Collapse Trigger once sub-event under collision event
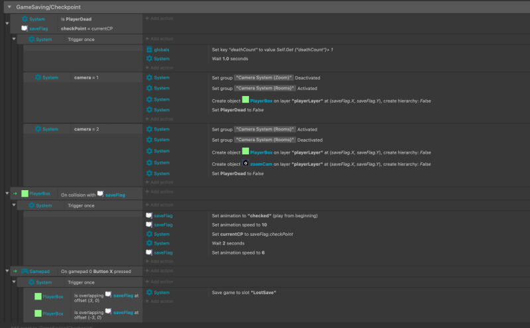 click(14, 205)
